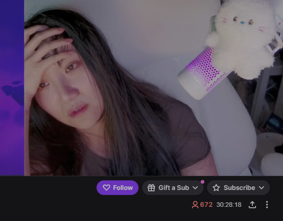This screenshot has height=221, width=283.
Task: Open the three-dot more options menu
Action: pos(267,205)
